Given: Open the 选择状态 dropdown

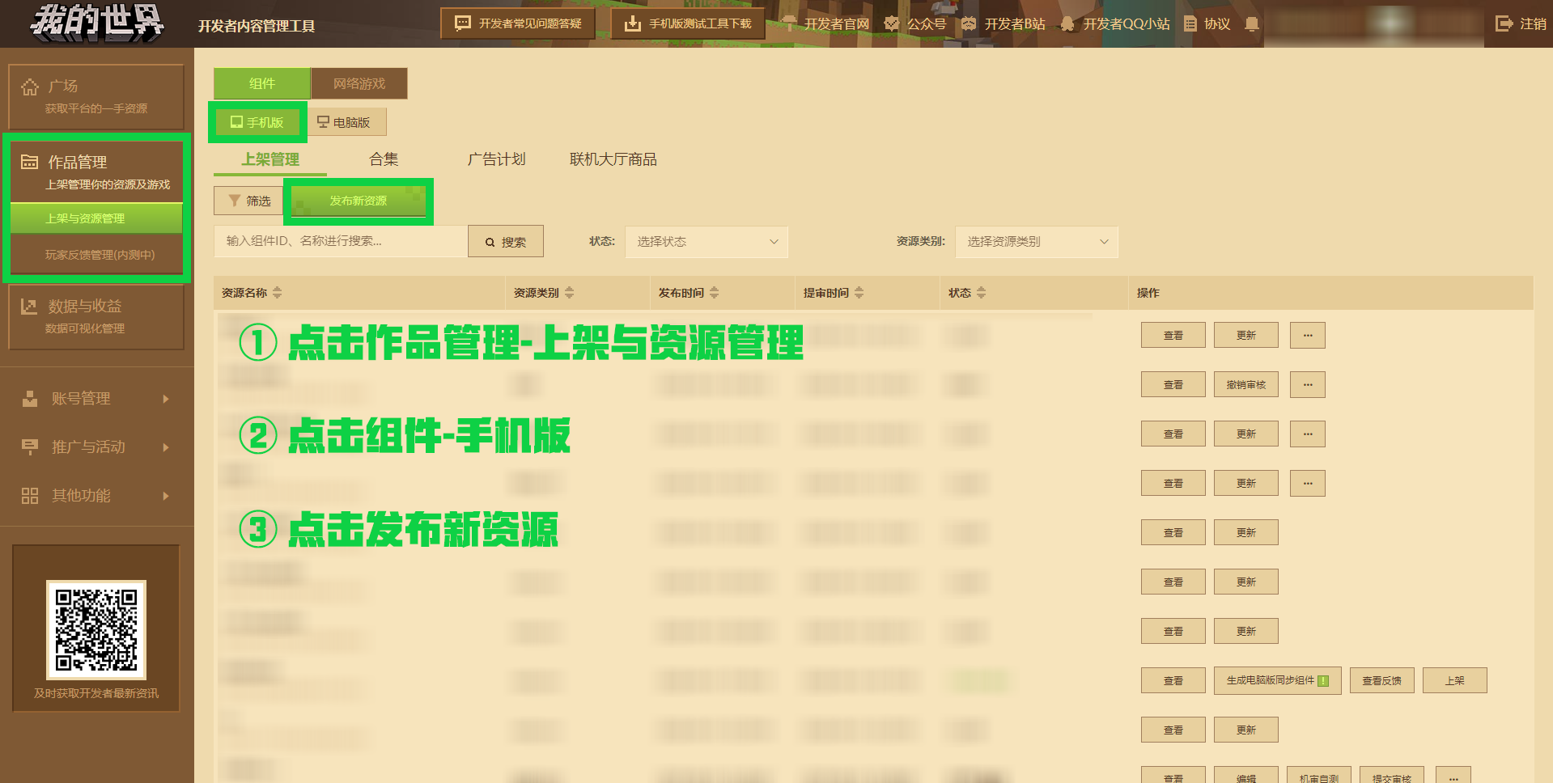Looking at the screenshot, I should tap(706, 242).
